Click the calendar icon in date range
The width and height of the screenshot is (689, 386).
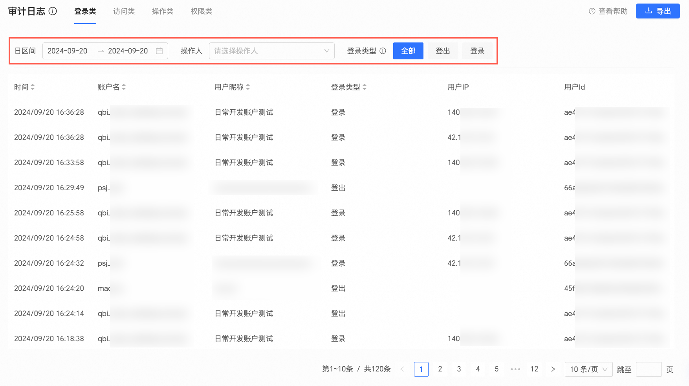tap(159, 51)
